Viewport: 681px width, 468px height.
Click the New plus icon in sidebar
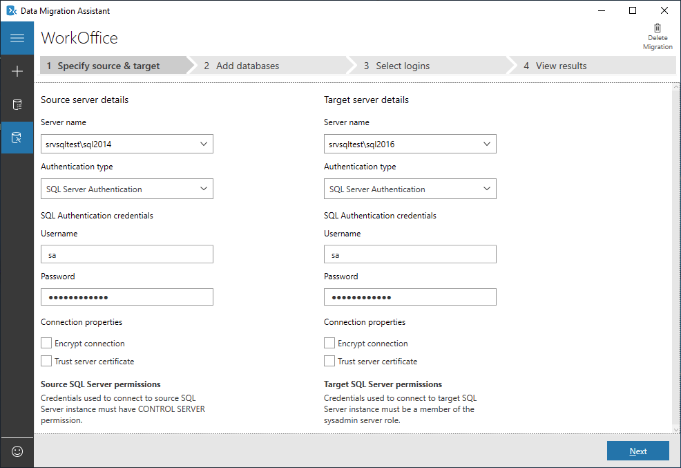tap(17, 71)
